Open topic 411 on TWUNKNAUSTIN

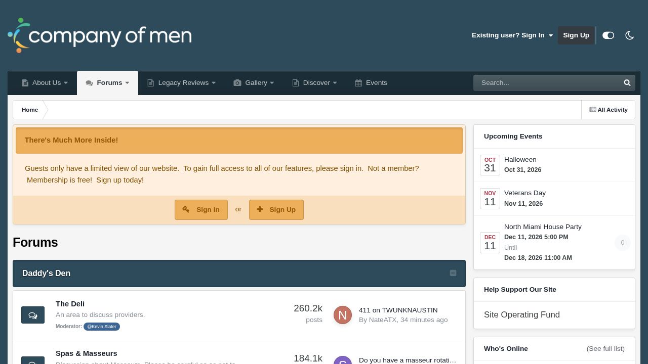coord(398,310)
